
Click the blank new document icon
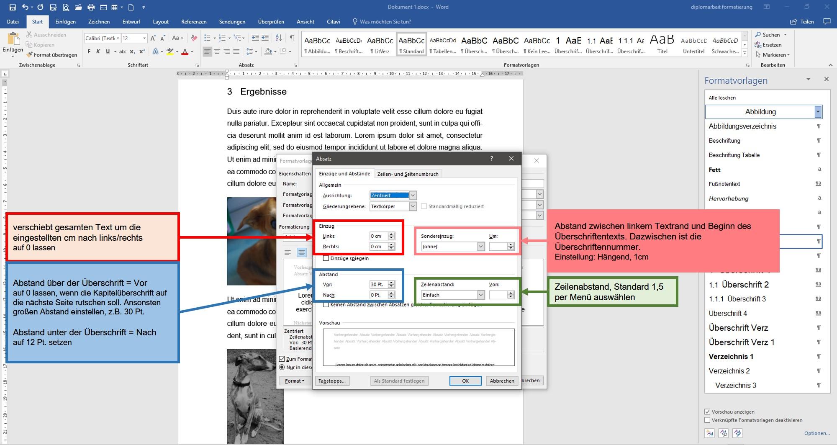tap(131, 7)
